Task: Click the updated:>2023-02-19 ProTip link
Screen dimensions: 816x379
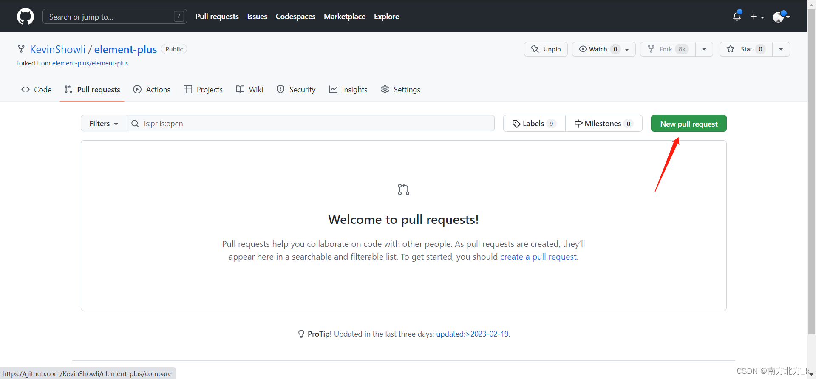Action: [x=472, y=334]
